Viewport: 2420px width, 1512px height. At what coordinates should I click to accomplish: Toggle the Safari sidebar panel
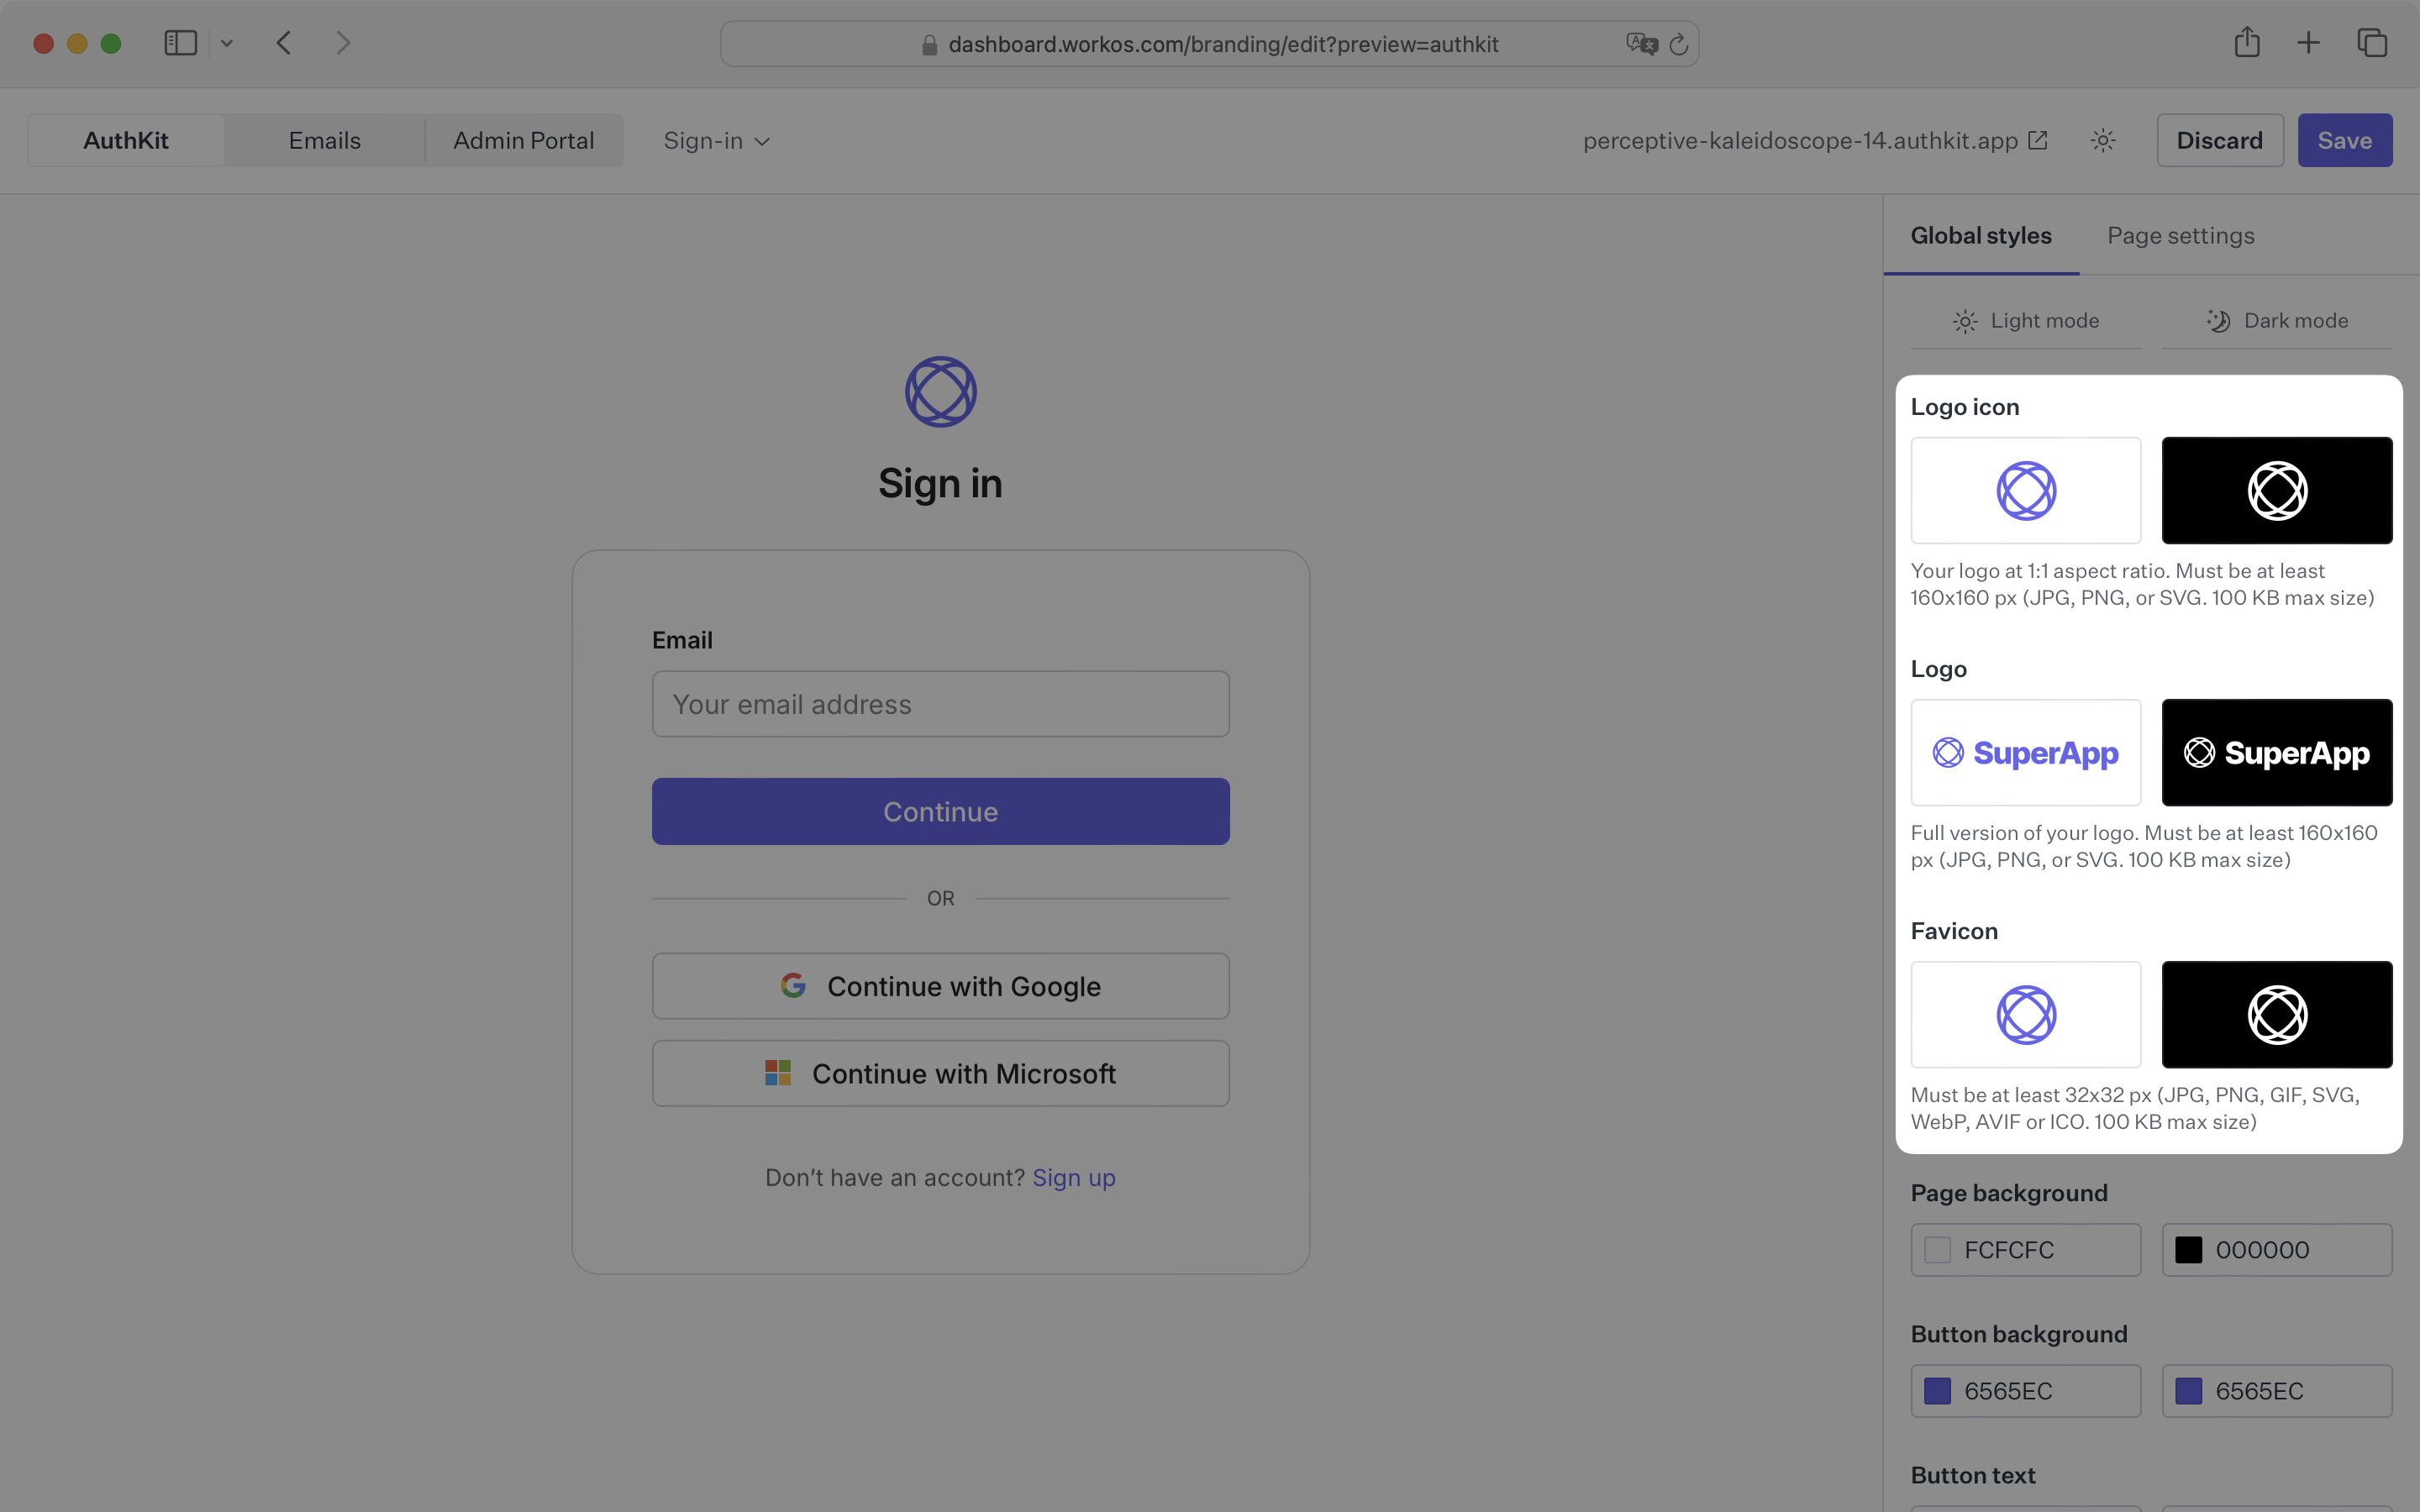[180, 42]
